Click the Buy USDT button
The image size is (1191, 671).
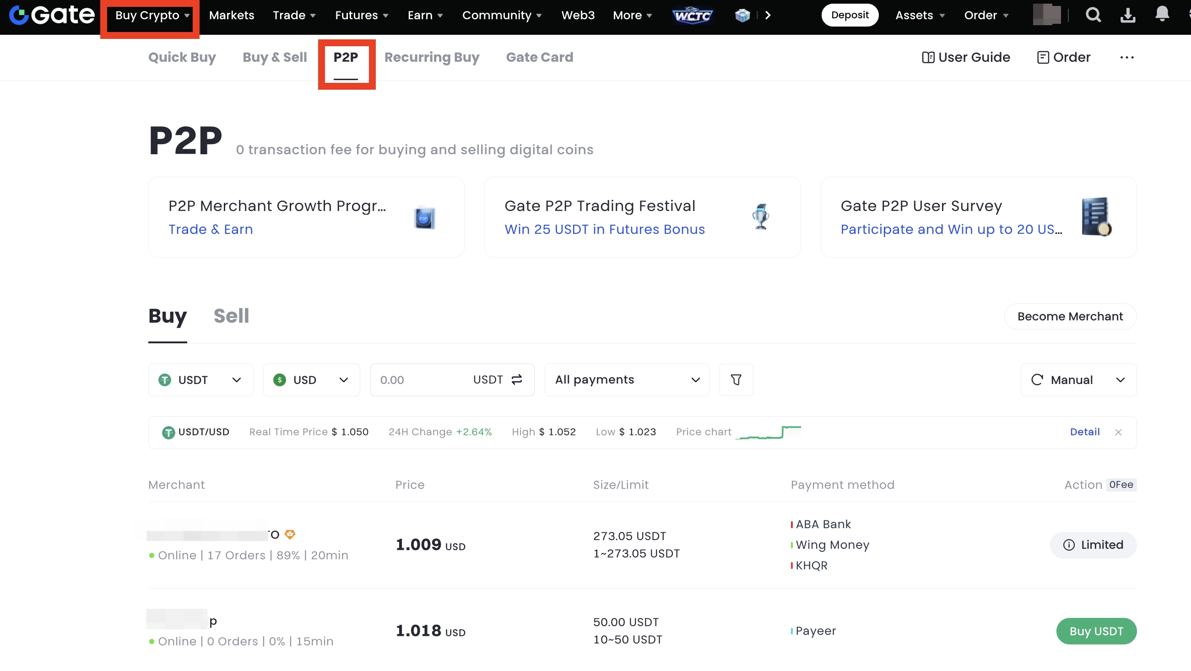click(1096, 632)
